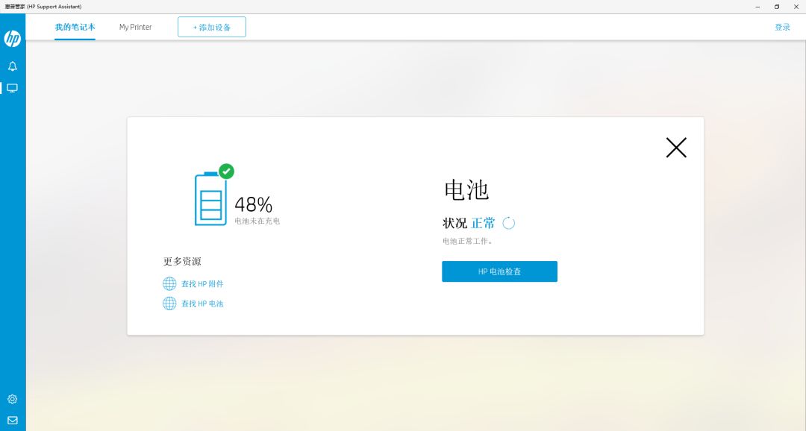Click globe icon next to 查找 HP 附件
This screenshot has height=431, width=806.
tap(169, 283)
